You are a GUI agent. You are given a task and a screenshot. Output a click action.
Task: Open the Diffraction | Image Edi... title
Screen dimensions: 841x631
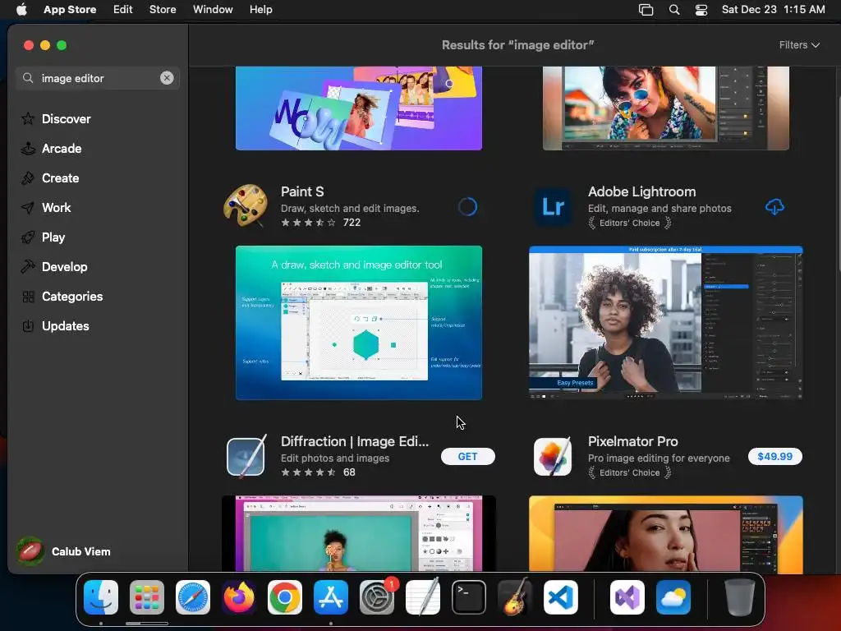(x=355, y=441)
